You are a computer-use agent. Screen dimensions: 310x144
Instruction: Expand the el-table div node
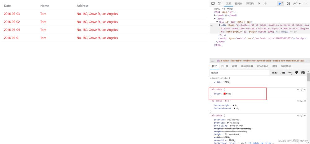click(x=220, y=25)
